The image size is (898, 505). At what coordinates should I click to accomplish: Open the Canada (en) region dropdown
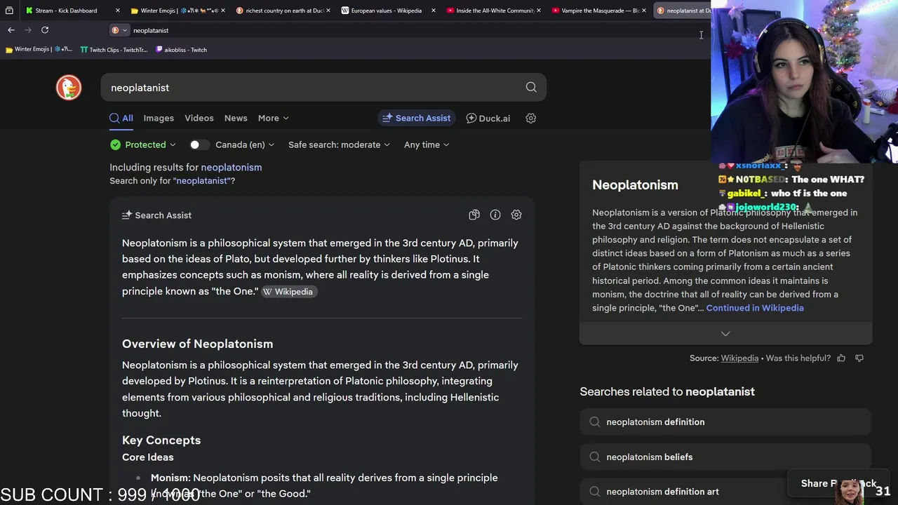pos(245,144)
